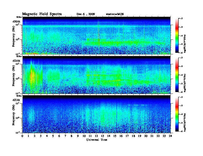Screen dimensions: 203x156
Task: Click hour tick label "7" on time axis
Action: point(65,136)
